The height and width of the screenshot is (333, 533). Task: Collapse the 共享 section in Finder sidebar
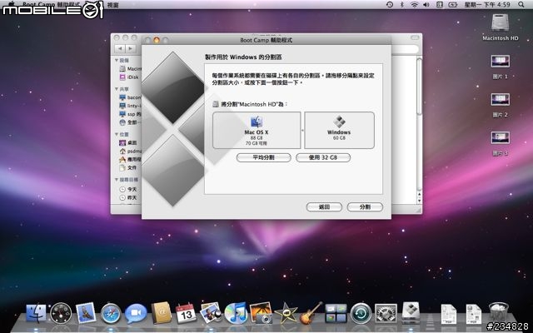pos(117,89)
